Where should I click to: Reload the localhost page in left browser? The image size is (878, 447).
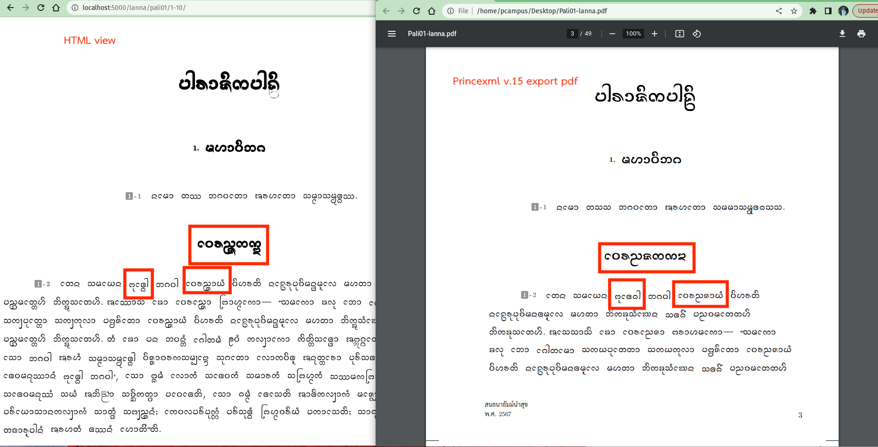pos(41,8)
